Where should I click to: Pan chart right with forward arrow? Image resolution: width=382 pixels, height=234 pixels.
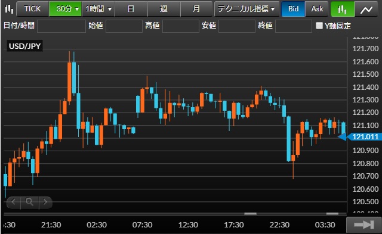pos(45,202)
